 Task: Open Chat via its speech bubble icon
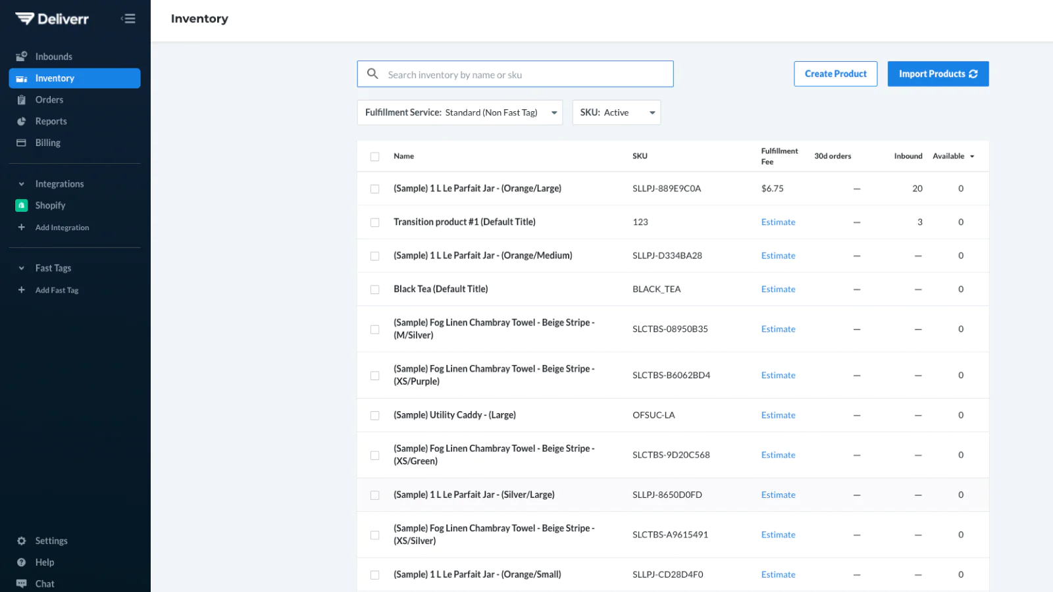point(22,583)
